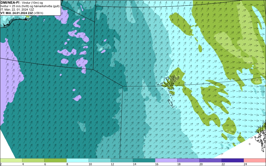Screen dimensions: 266x166
Task: Click the 22-24 m/s dark indigo legend swatch
Action: 232,160
